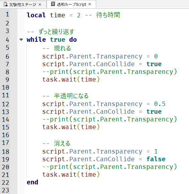Collapse the while true do block
Viewport: 189px width, 194px height.
tap(21, 40)
